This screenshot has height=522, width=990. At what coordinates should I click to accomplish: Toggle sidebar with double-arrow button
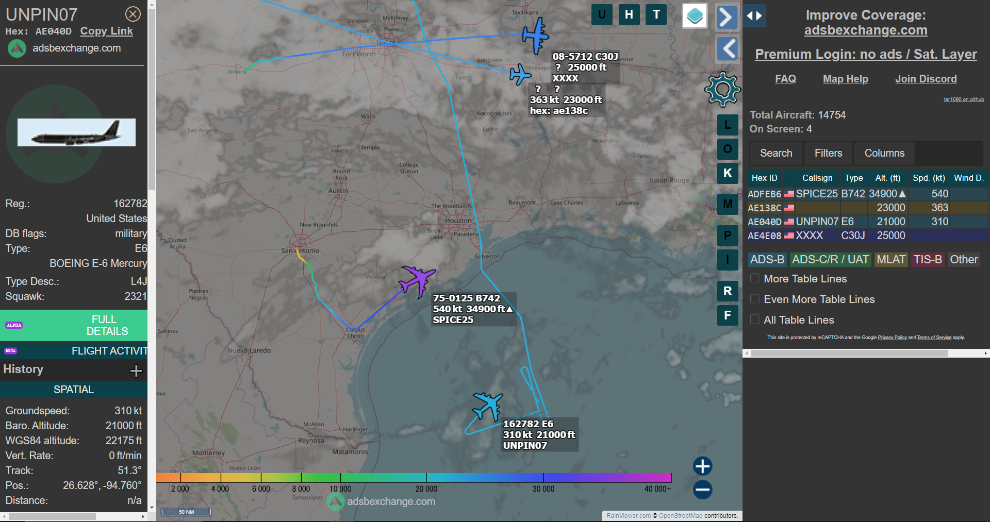[754, 16]
